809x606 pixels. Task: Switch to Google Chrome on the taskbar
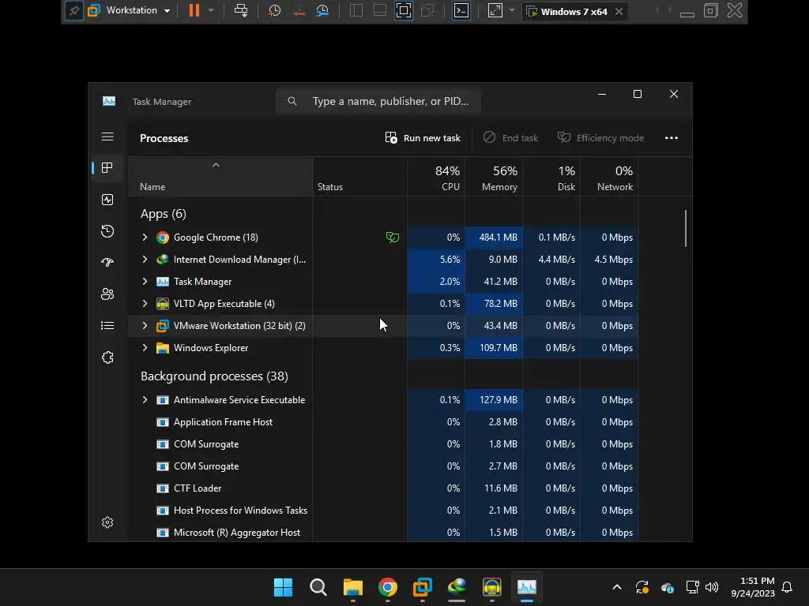[x=387, y=587]
